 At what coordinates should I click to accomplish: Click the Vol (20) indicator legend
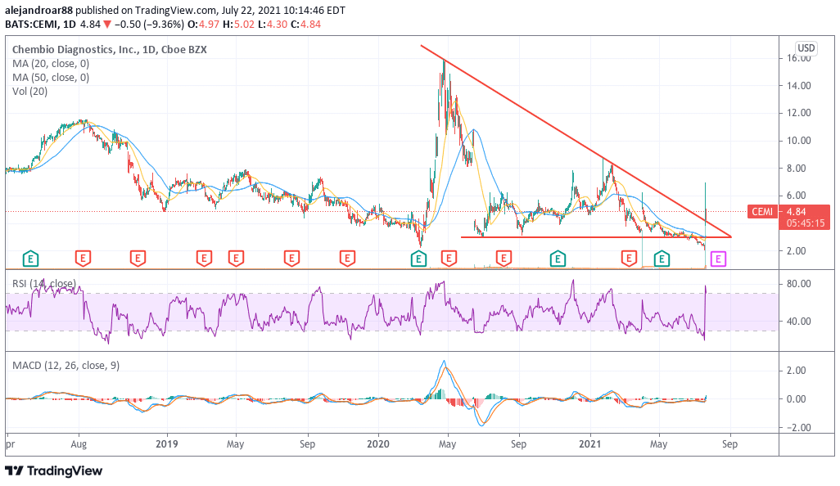tap(30, 92)
